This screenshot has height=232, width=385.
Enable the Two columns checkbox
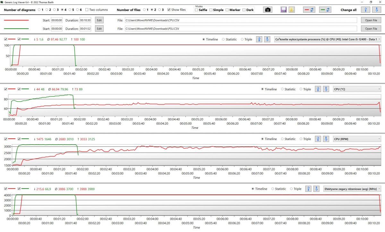tap(87, 10)
